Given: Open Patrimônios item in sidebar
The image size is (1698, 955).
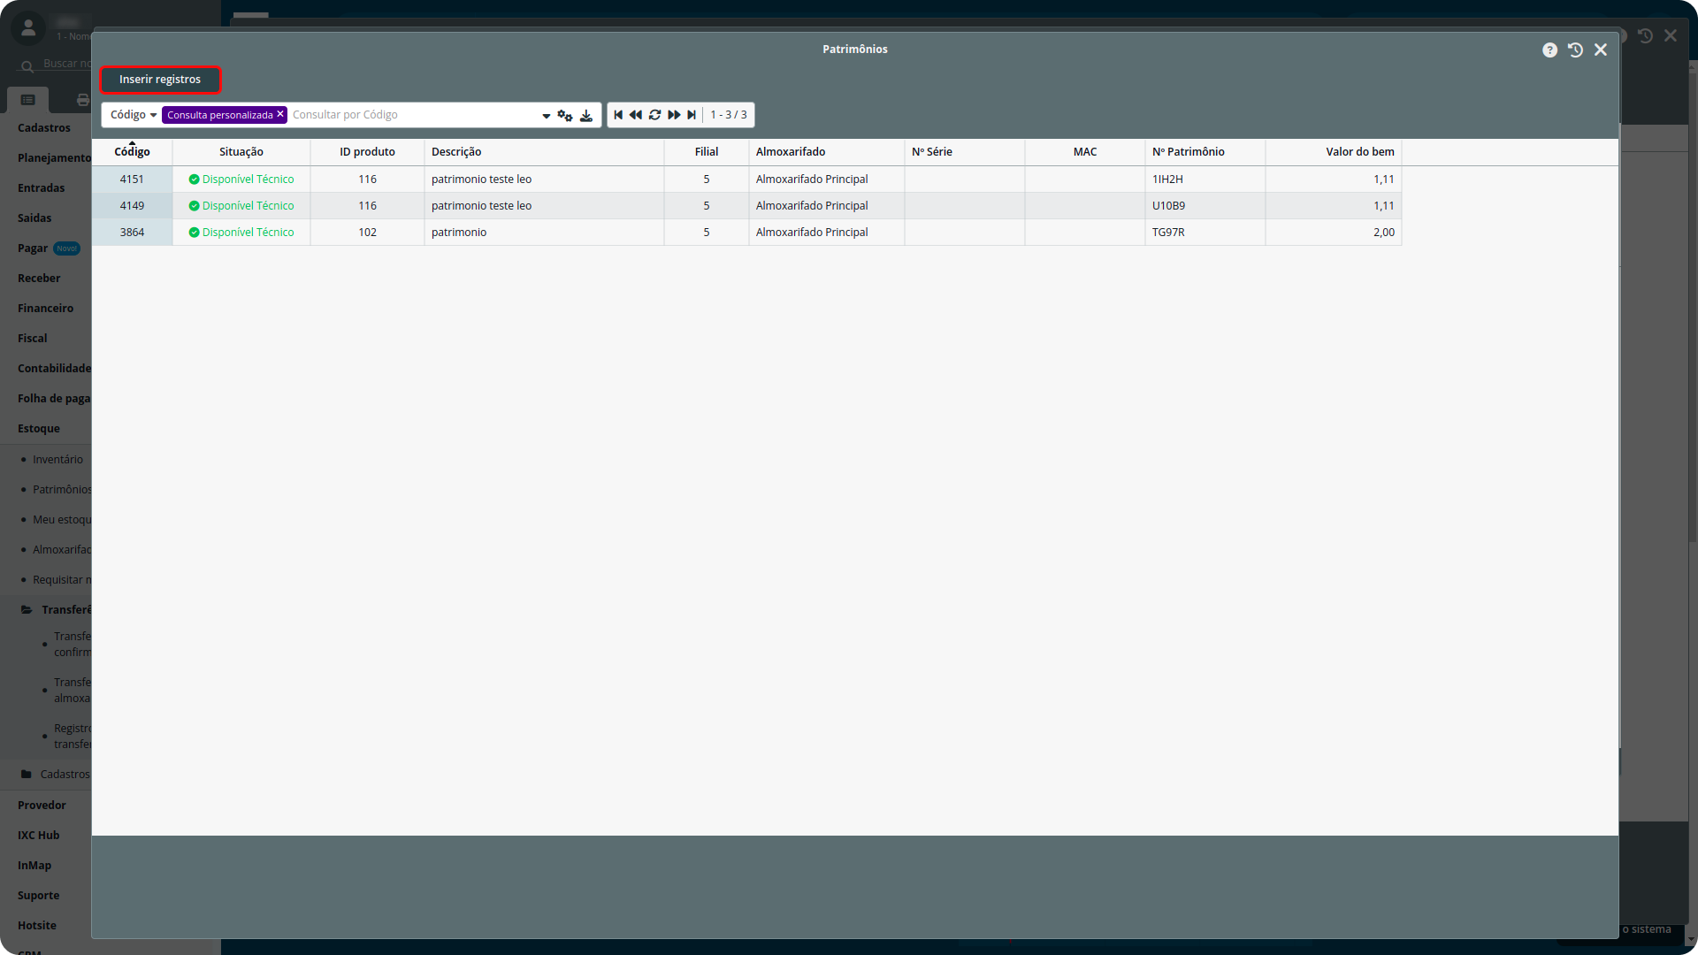Looking at the screenshot, I should [x=62, y=490].
